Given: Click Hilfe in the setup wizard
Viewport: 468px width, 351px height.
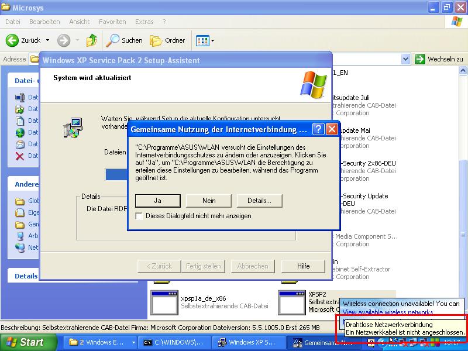Looking at the screenshot, I should pos(303,266).
